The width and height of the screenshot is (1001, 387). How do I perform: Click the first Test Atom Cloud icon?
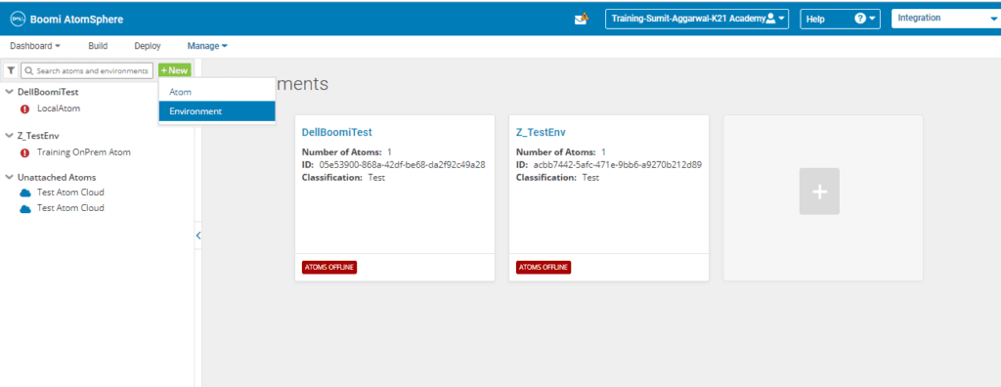tap(25, 193)
